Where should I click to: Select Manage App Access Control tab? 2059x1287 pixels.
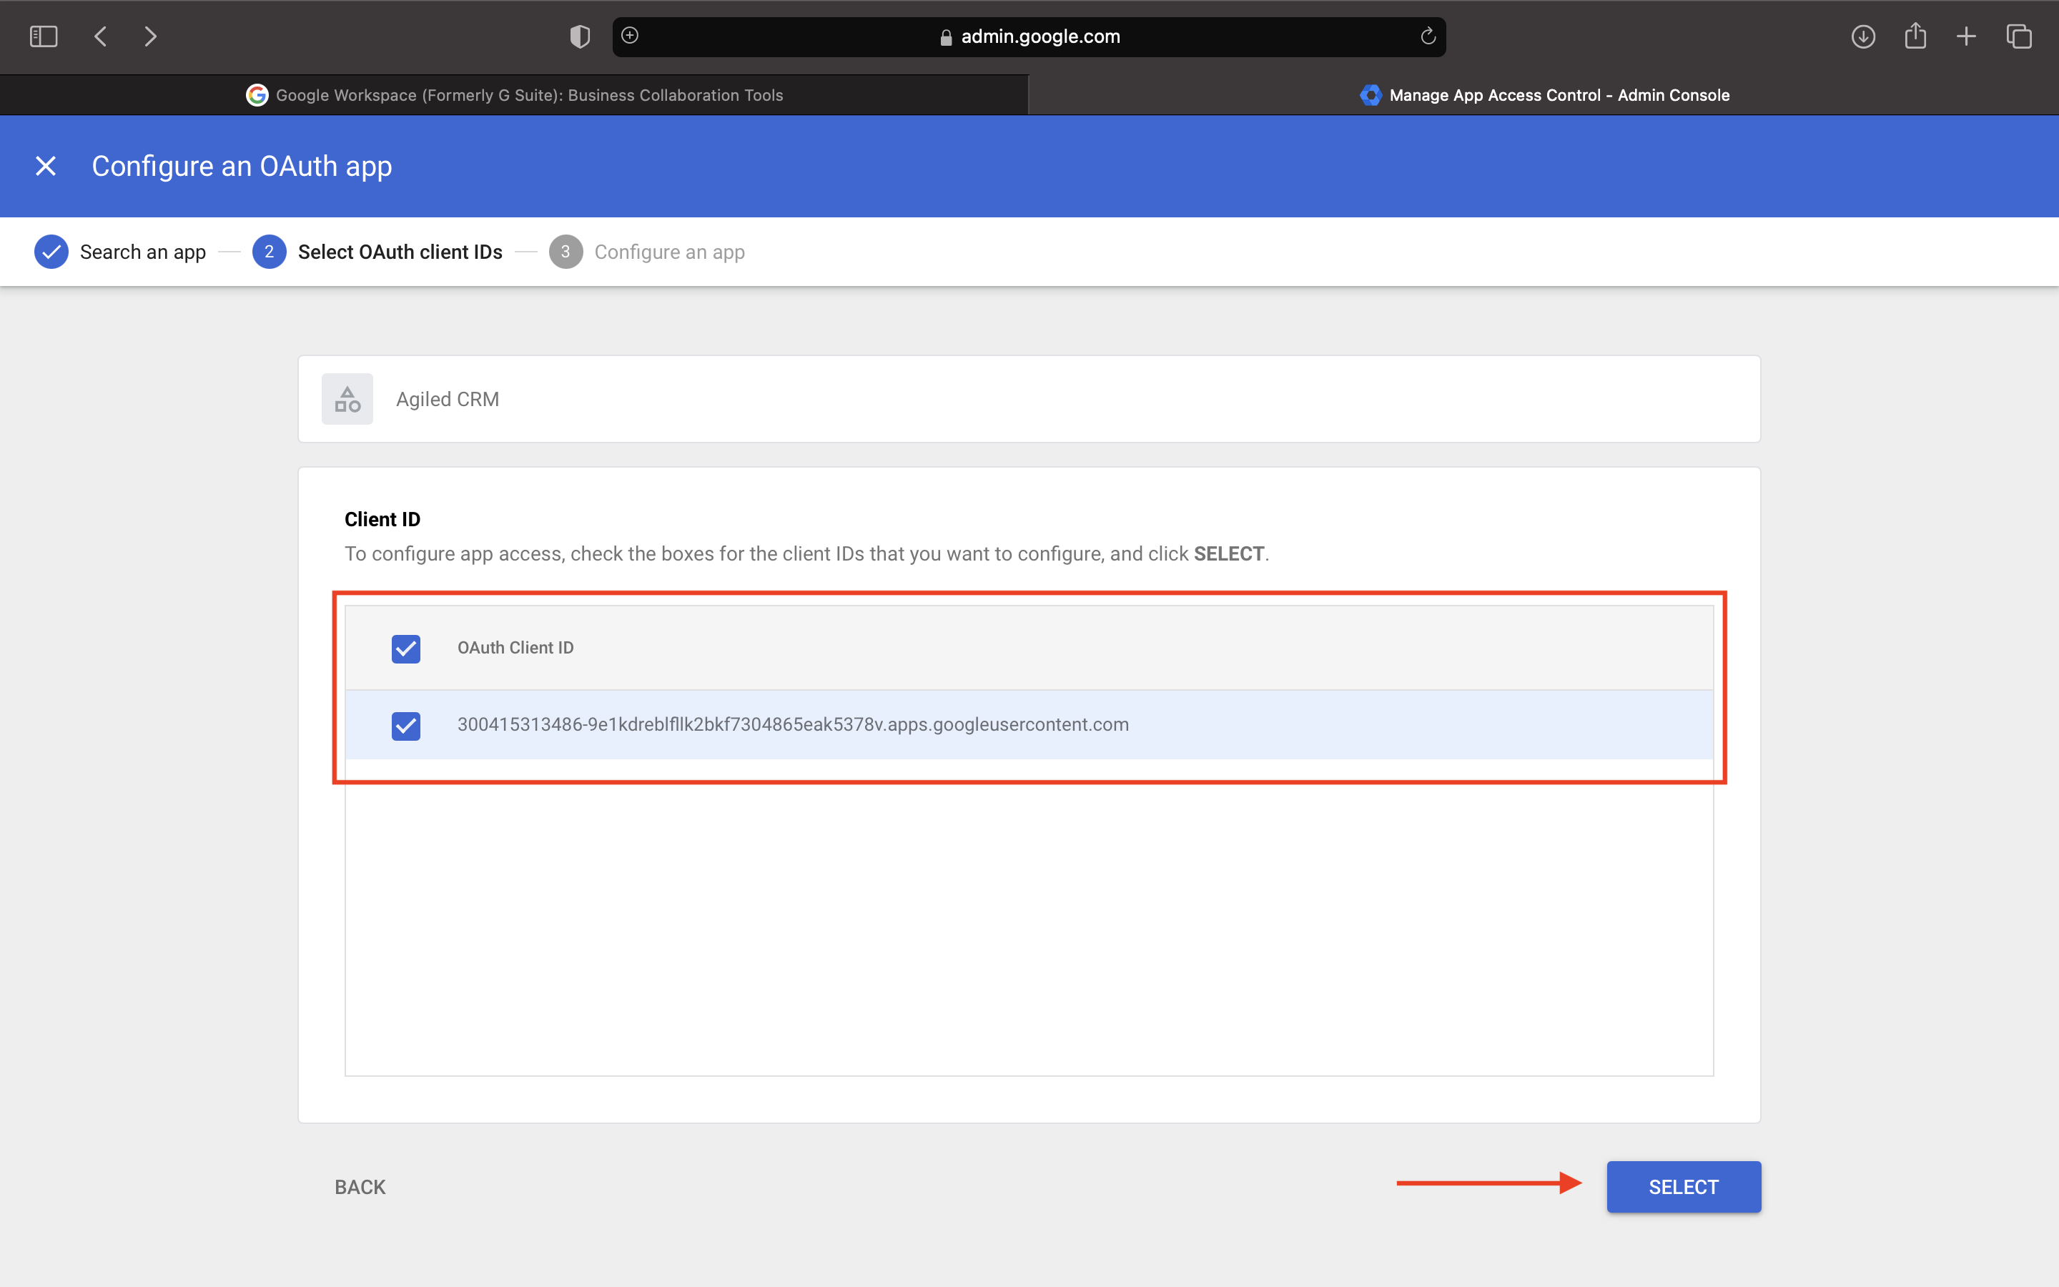click(1544, 95)
